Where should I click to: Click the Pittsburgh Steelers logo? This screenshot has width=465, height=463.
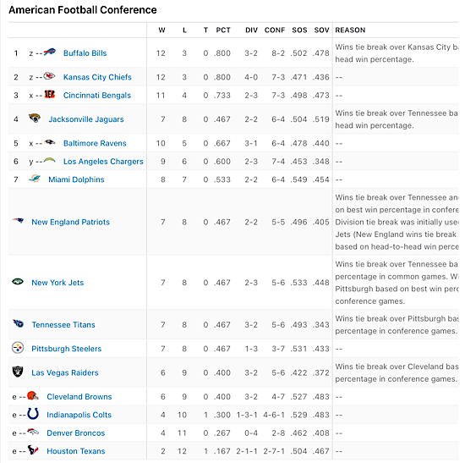tap(18, 348)
